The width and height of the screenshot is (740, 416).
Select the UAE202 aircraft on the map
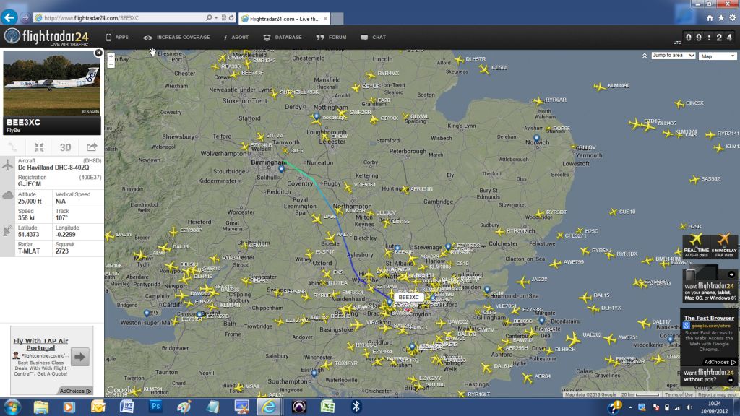pos(573,338)
